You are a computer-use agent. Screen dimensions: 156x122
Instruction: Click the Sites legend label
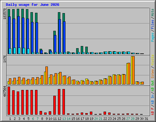[153, 74]
